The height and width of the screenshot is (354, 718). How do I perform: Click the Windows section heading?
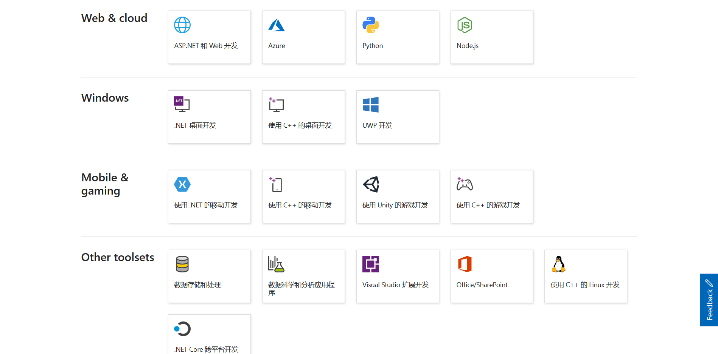click(x=105, y=98)
